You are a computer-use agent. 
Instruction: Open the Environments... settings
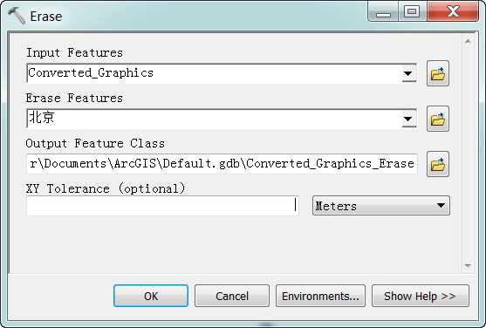pos(320,296)
